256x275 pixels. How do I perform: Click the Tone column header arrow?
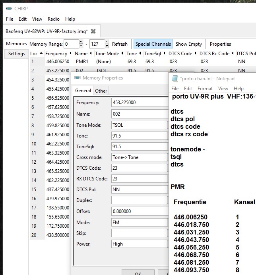(x=140, y=53)
